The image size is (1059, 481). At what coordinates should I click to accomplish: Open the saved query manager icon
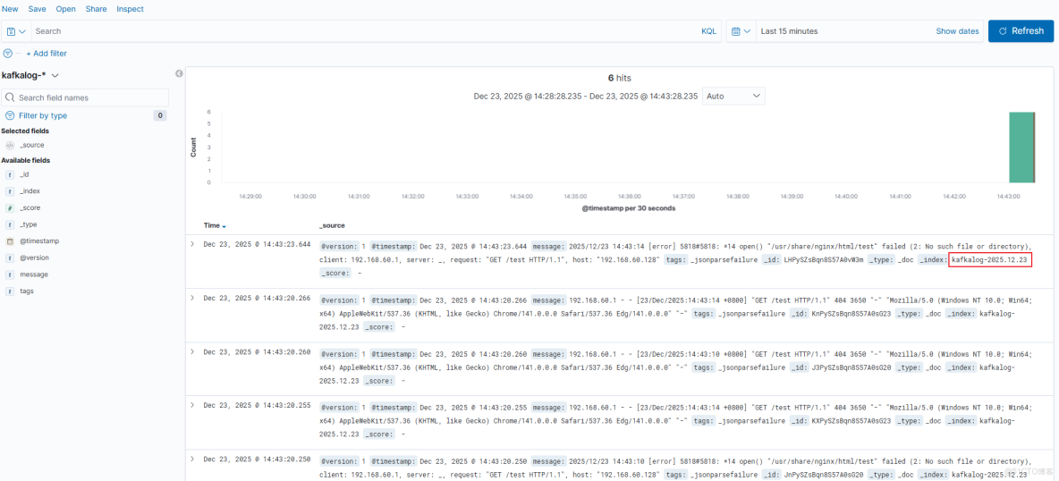tap(16, 31)
